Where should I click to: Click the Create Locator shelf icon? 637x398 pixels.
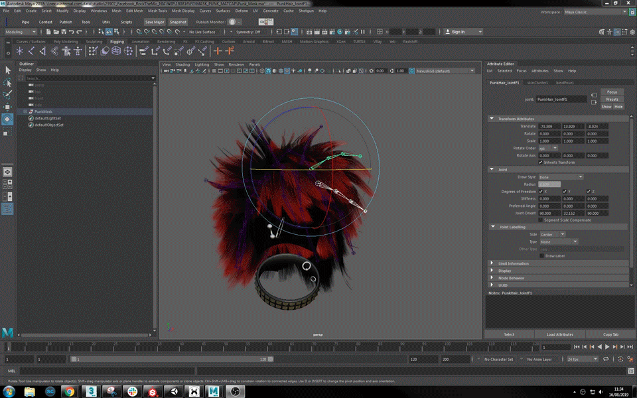point(19,51)
